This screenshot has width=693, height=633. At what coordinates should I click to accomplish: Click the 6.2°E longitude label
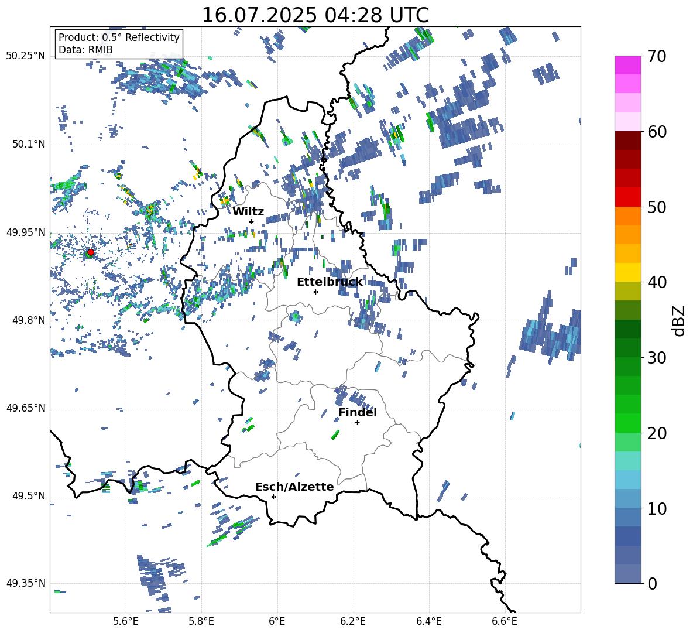pos(353,622)
